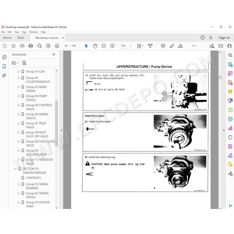Open Find text magnifier icon
Screen dimensions: 234x234
click(x=39, y=46)
